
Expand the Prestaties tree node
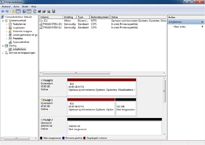click(7, 39)
